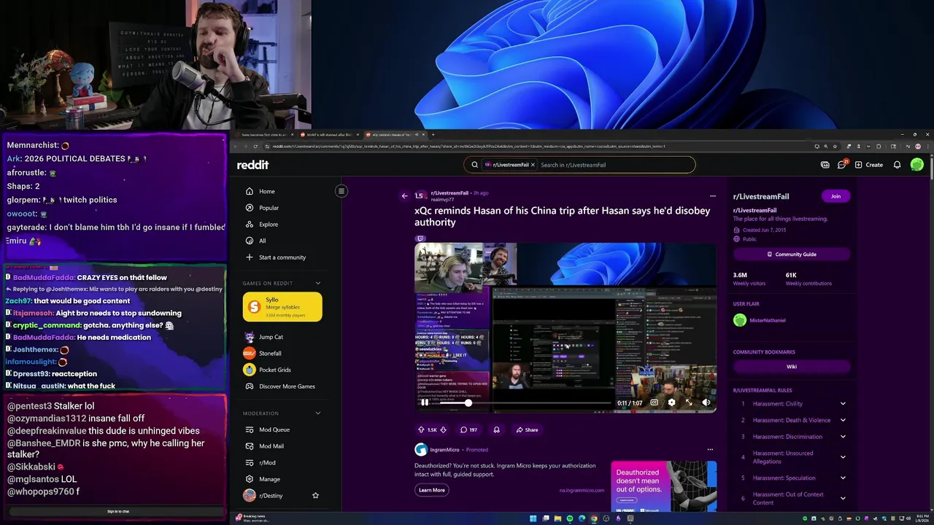This screenshot has width=934, height=525.
Task: Open the Wiki bookmark
Action: pyautogui.click(x=792, y=367)
